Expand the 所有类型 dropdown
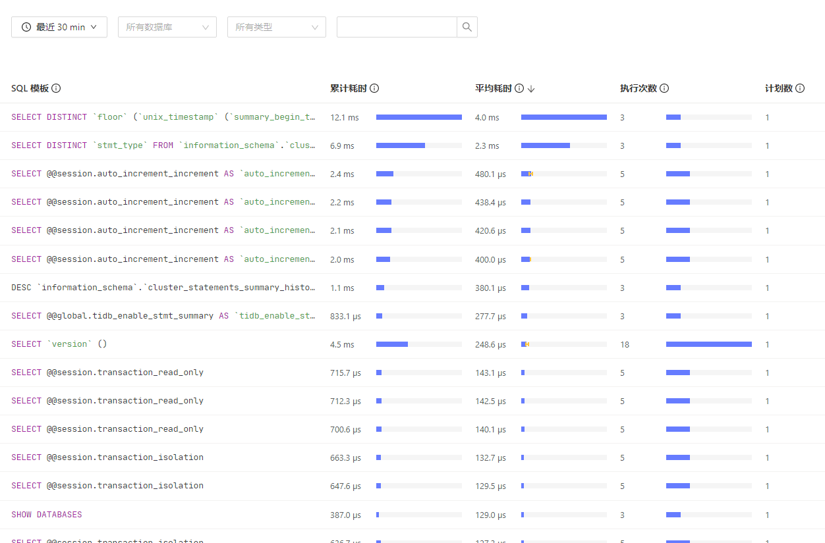 [x=277, y=27]
